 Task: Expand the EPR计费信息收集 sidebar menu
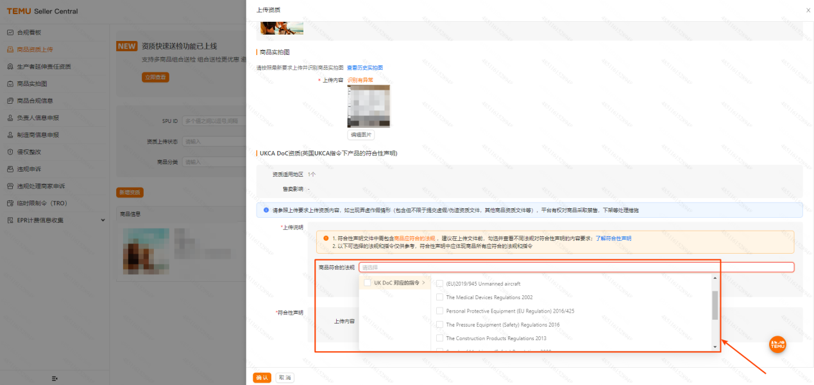point(103,220)
